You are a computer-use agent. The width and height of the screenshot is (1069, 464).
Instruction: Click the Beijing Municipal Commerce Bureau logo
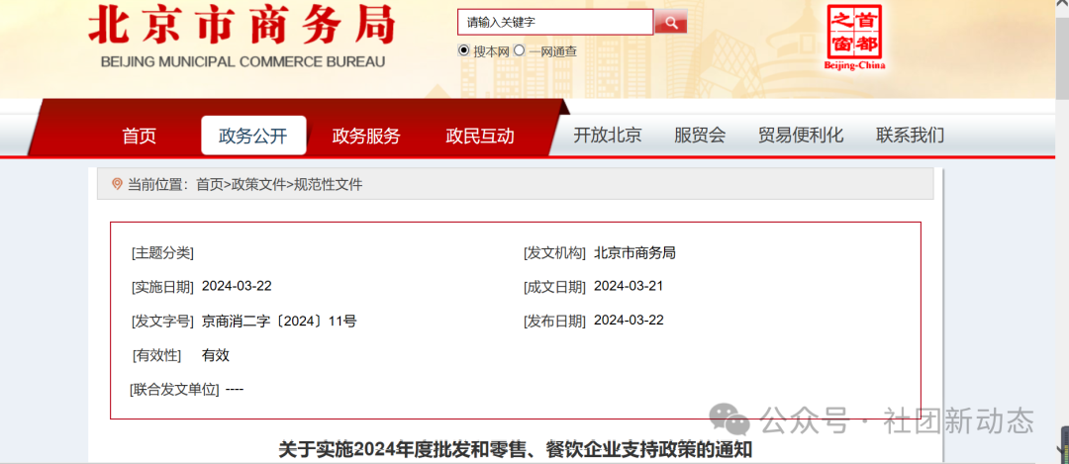(243, 35)
